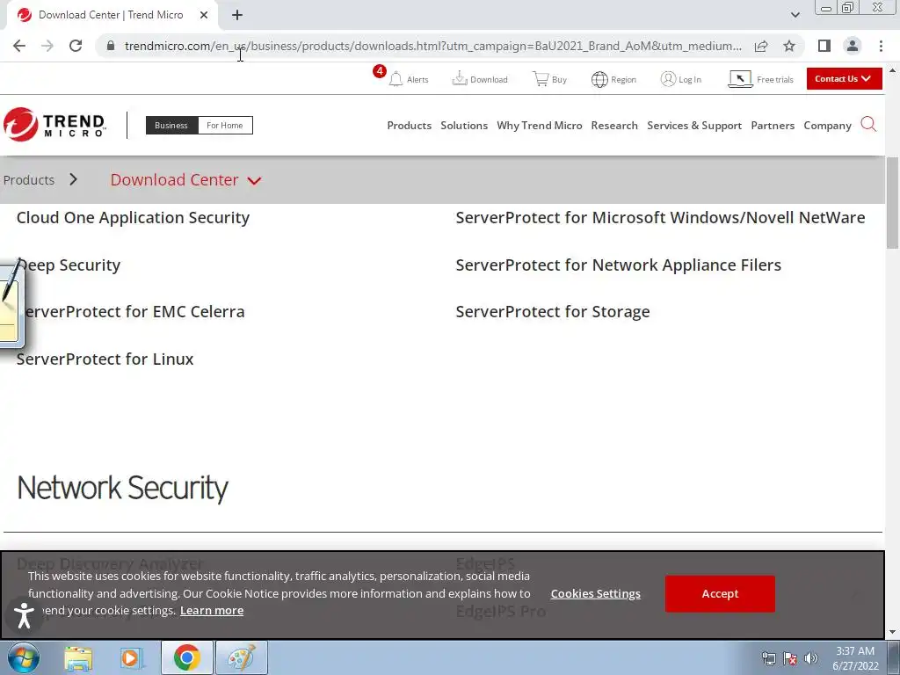Click the Action Center flag icon

click(790, 658)
